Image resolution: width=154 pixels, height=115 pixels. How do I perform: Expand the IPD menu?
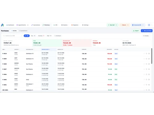(56, 25)
